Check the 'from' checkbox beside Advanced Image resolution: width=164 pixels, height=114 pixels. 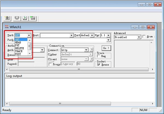tap(144, 37)
